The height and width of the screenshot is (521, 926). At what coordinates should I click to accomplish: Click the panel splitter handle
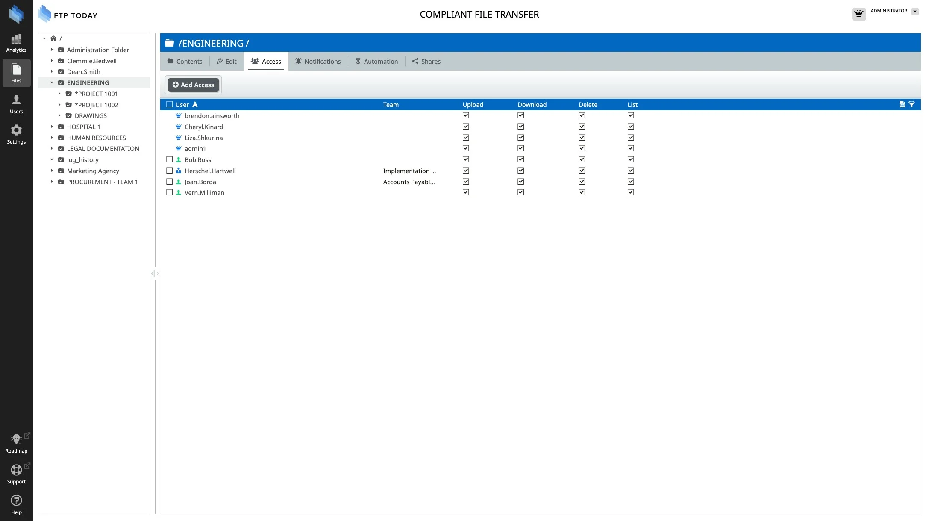coord(155,274)
